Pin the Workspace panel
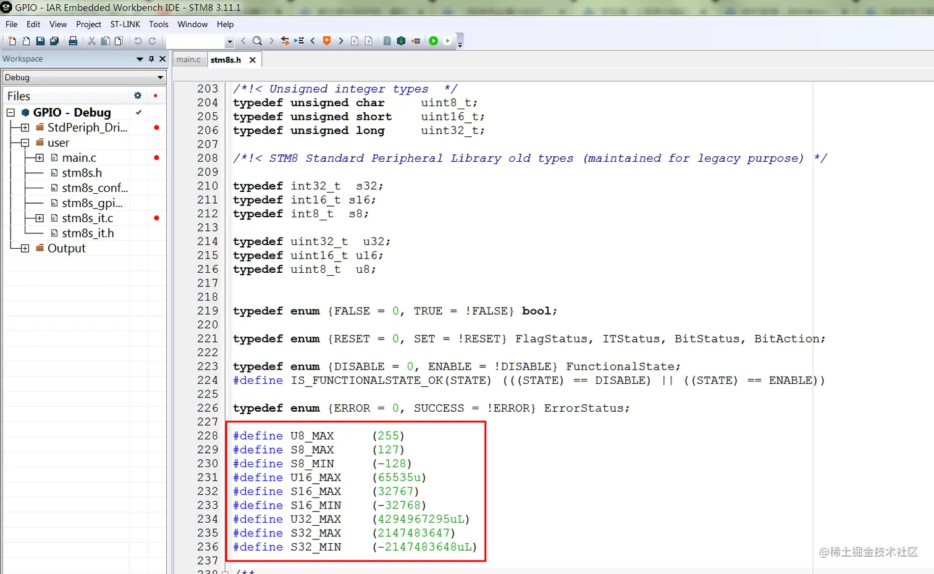The height and width of the screenshot is (574, 934). pos(151,59)
